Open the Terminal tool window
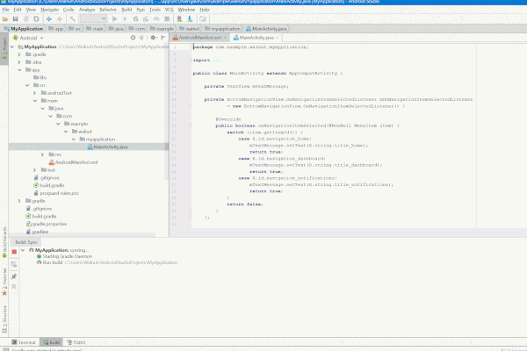 point(24,342)
